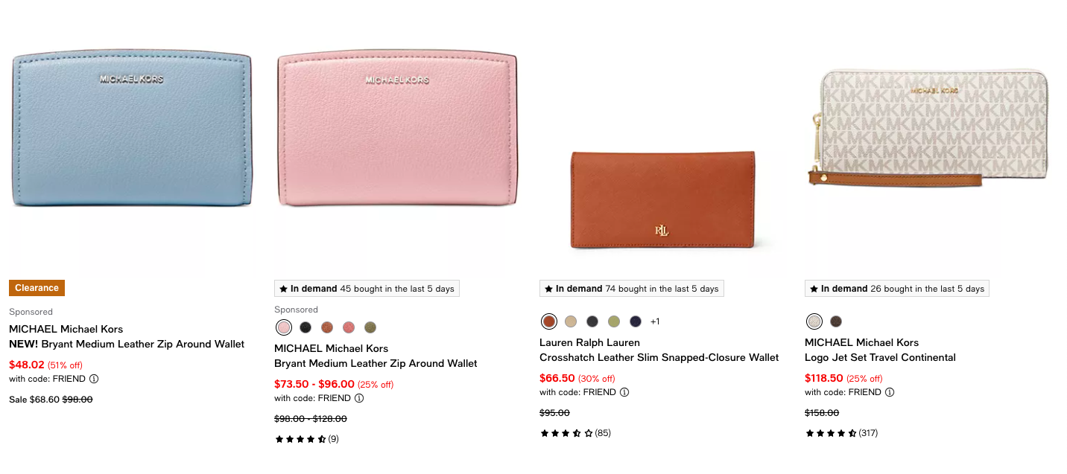Click the orange Clearance badge

(x=37, y=288)
